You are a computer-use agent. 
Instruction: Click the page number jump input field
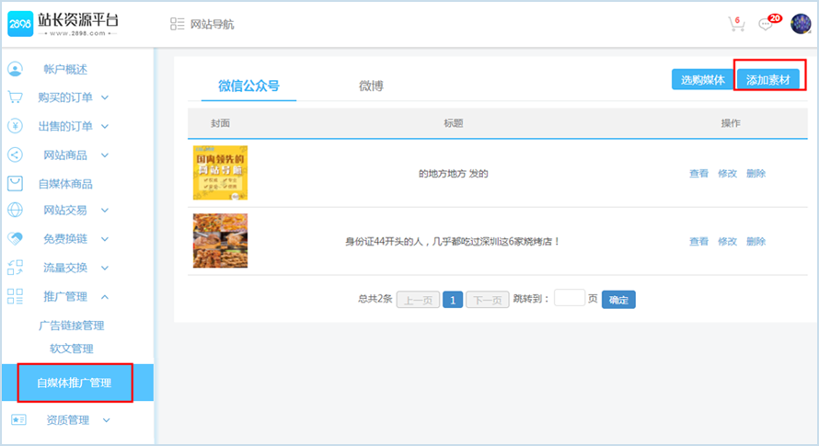click(570, 298)
